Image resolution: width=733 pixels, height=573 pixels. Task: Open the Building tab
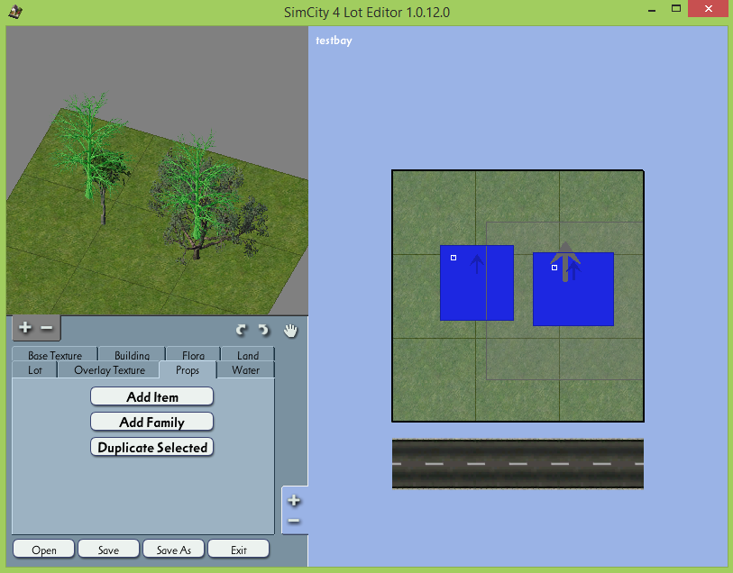(133, 354)
